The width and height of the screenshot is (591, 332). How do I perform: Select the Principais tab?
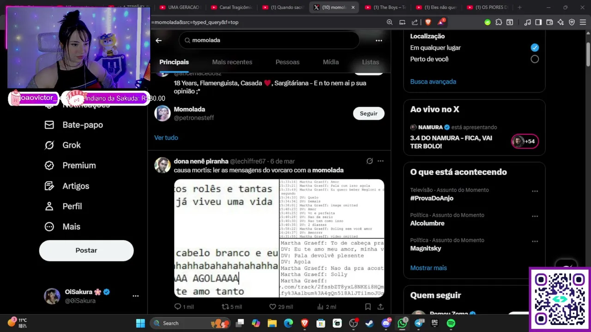pos(174,62)
